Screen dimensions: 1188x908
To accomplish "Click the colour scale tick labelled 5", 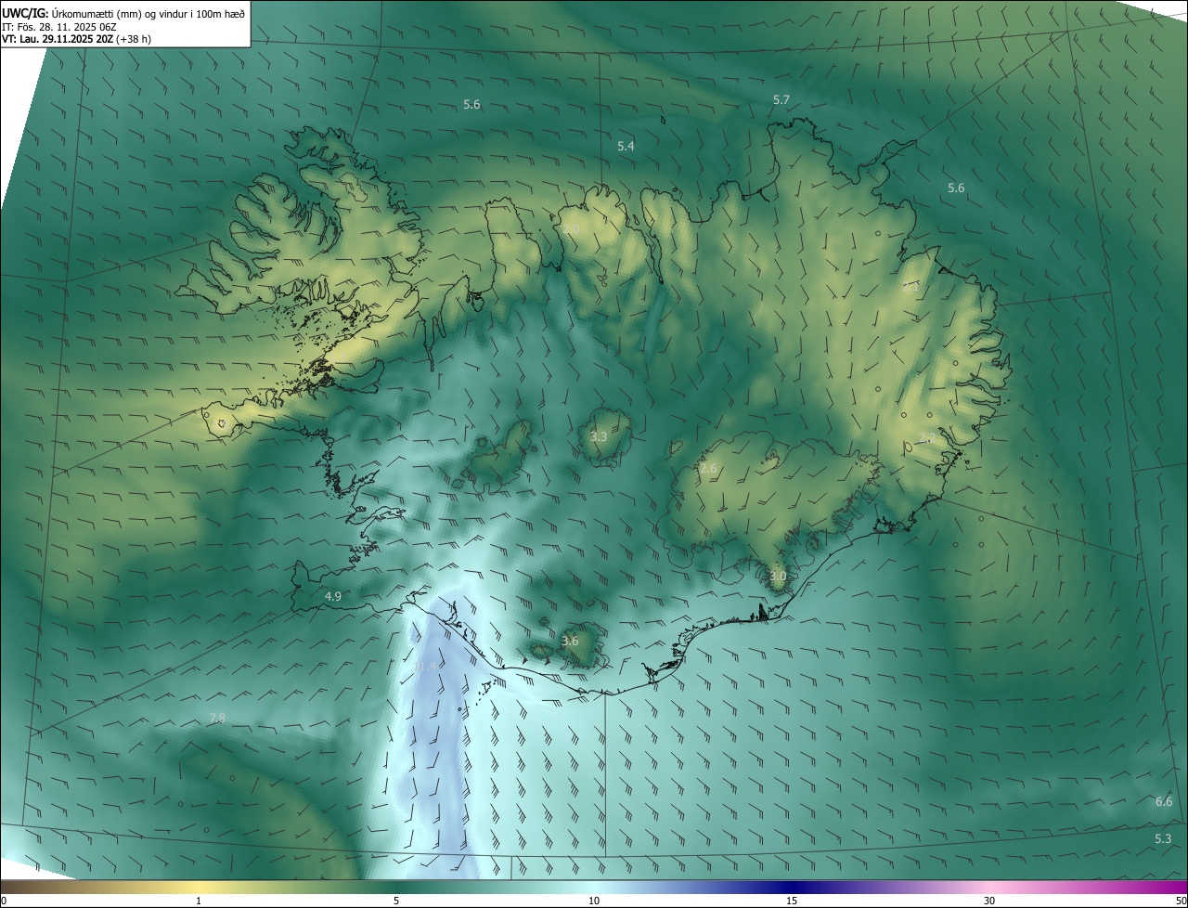I will 396,901.
